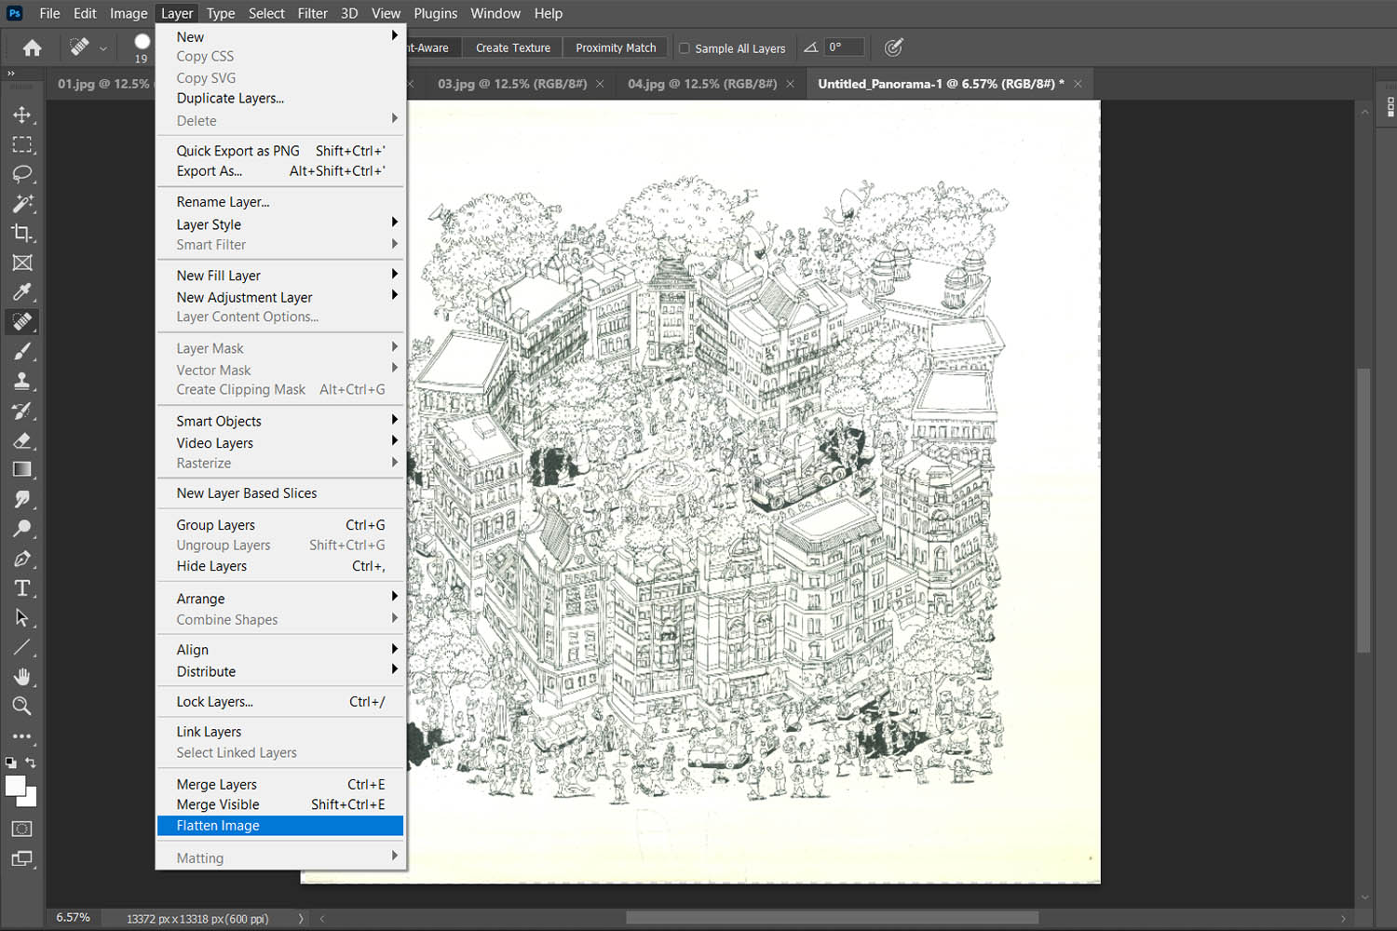Select the Hand tool
Image resolution: width=1397 pixels, height=931 pixels.
[22, 677]
